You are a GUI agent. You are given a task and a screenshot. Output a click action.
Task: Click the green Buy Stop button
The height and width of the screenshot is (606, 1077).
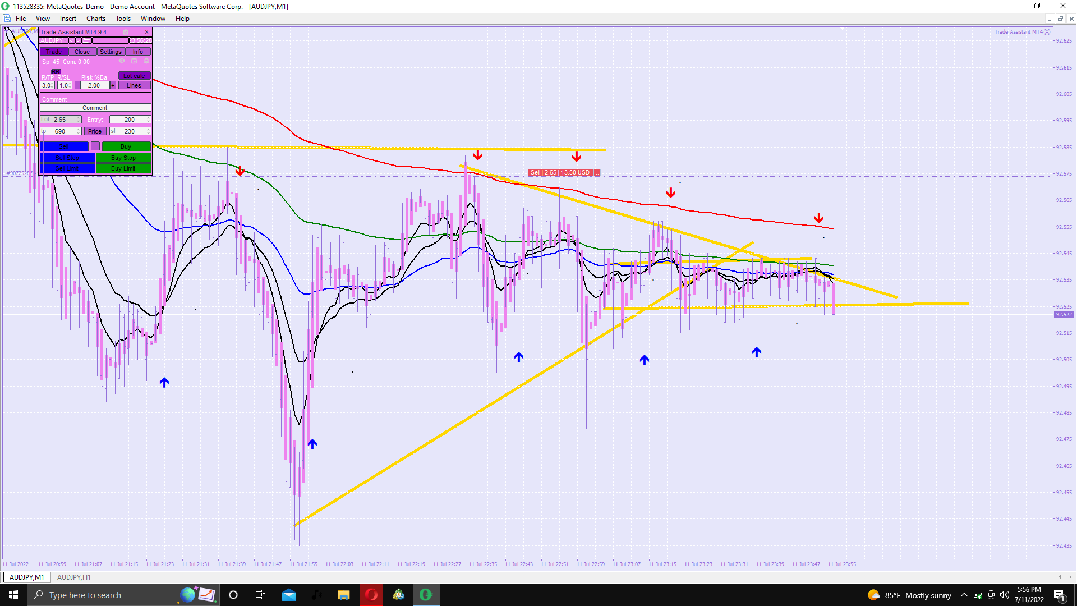point(123,158)
